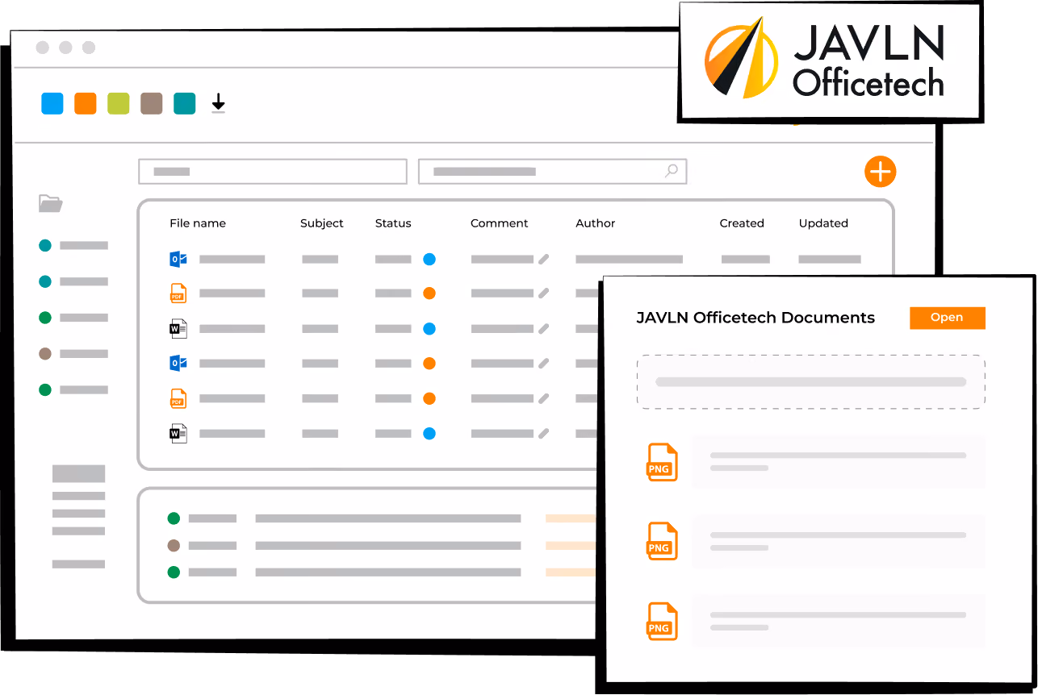Image resolution: width=1038 pixels, height=695 pixels.
Task: Select the Word file icon in the third table row
Action: click(178, 329)
